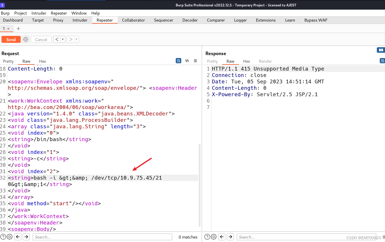Select Raw view in Response panel
The image size is (385, 242).
click(x=230, y=61)
